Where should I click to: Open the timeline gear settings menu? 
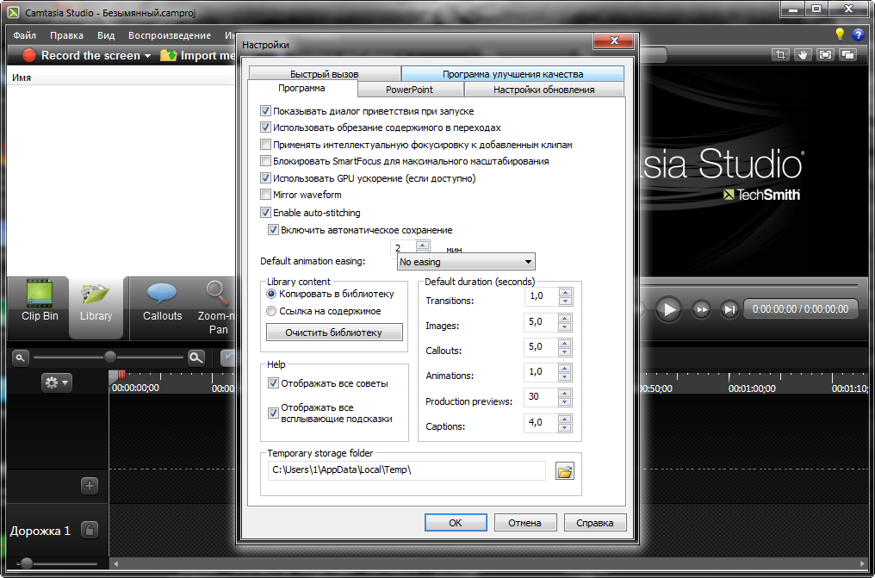click(x=56, y=382)
